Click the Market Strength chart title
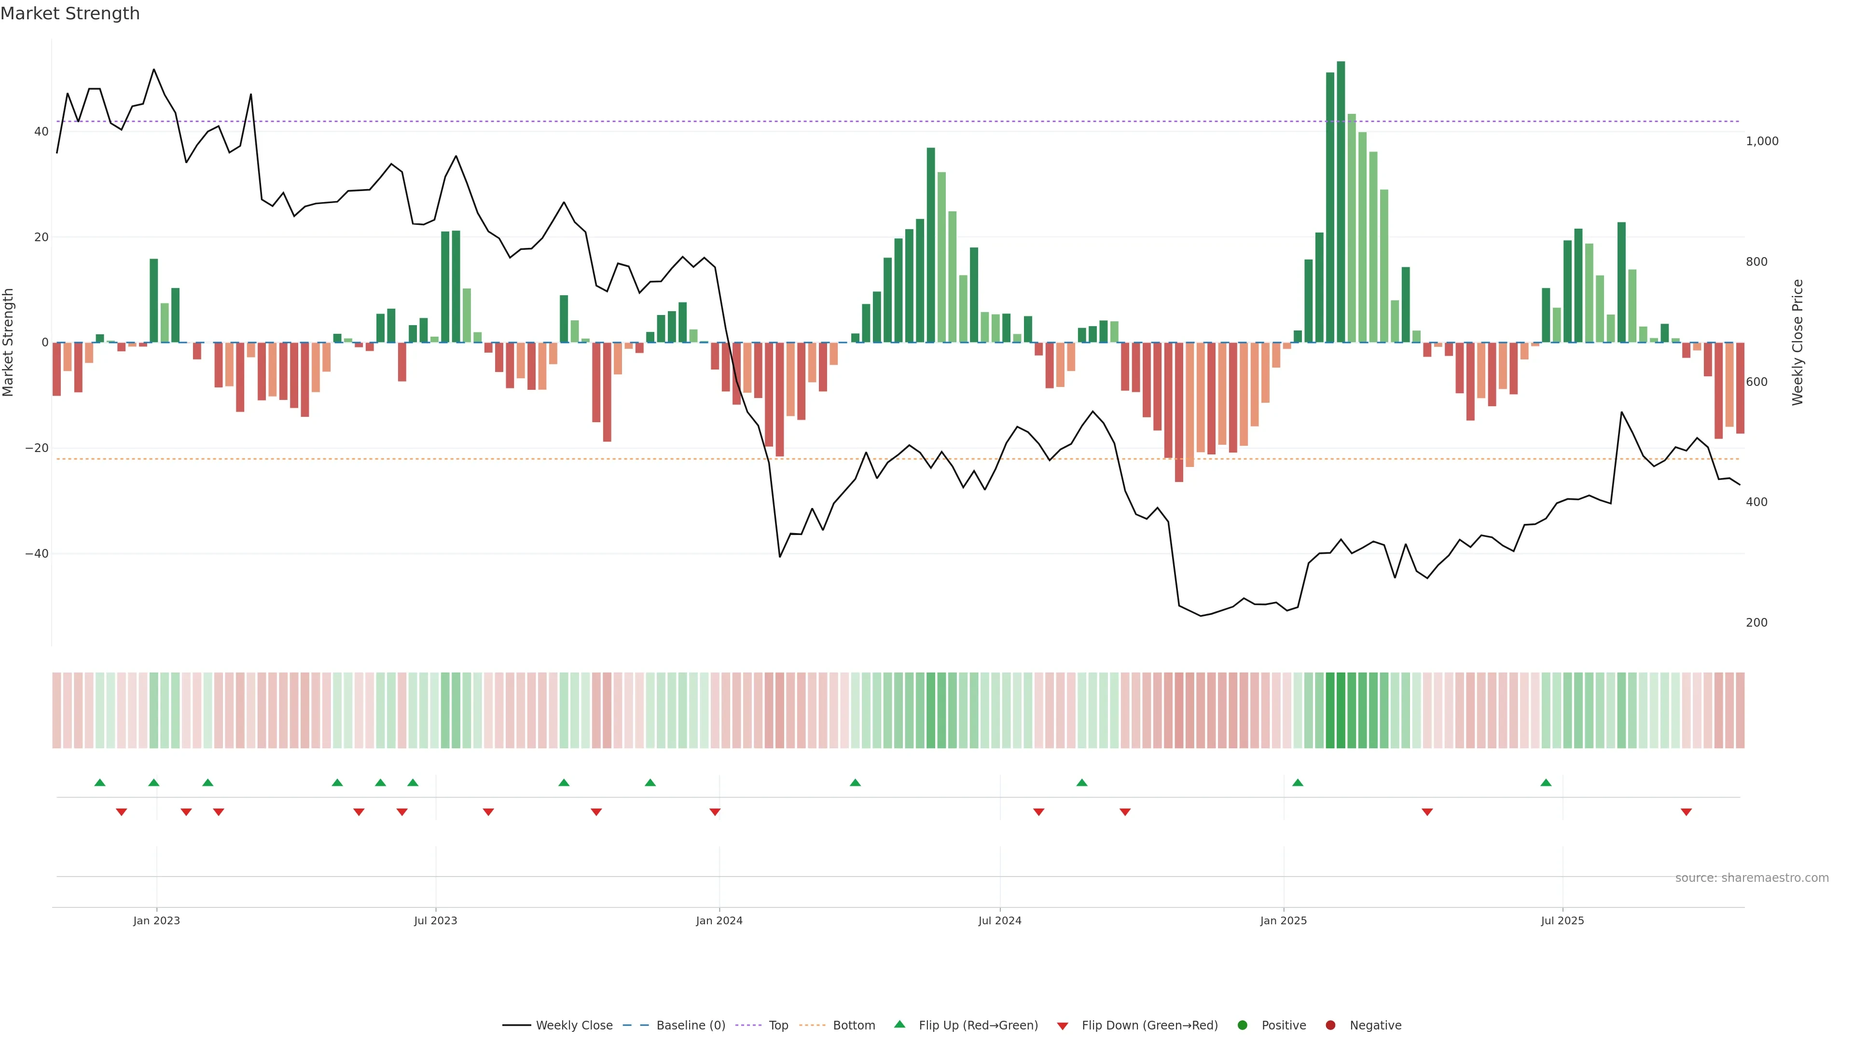The height and width of the screenshot is (1042, 1853). coord(70,14)
